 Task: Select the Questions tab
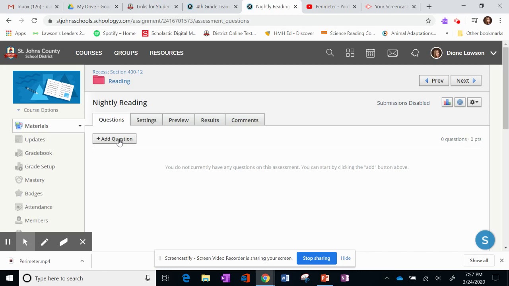(x=111, y=120)
